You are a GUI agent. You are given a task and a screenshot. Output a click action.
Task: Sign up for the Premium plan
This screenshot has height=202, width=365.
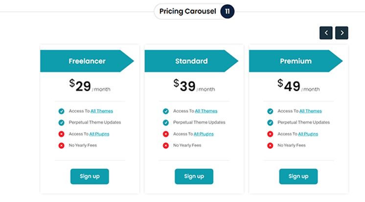point(298,177)
